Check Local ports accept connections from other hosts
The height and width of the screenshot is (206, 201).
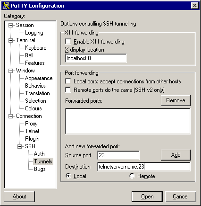68,81
